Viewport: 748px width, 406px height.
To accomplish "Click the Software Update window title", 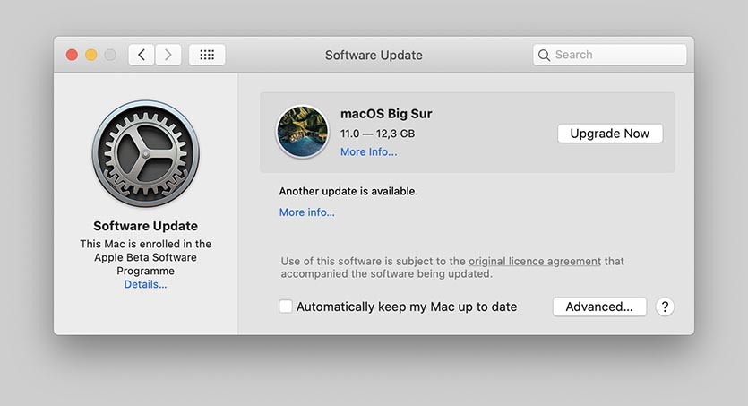I will point(374,56).
